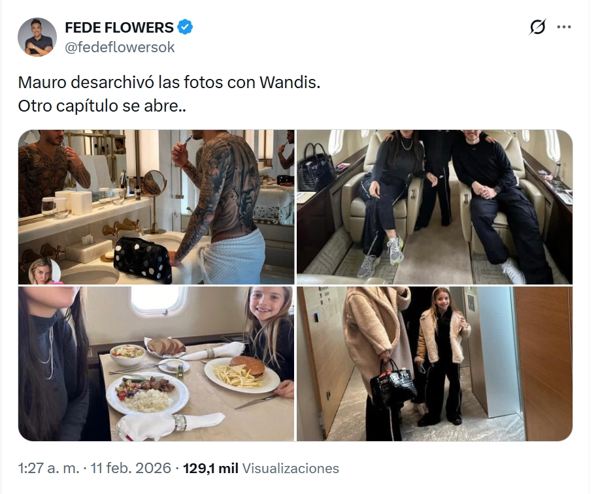Image resolution: width=598 pixels, height=494 pixels.
Task: Click the 'Otro capítulo se abre' text line
Action: (x=102, y=106)
